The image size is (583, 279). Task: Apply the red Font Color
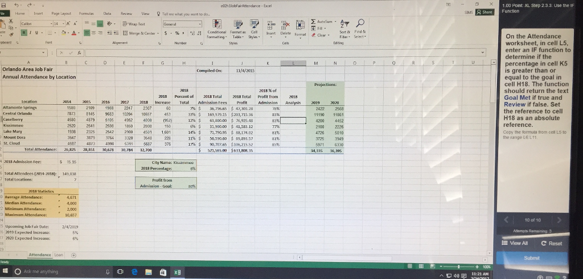73,33
